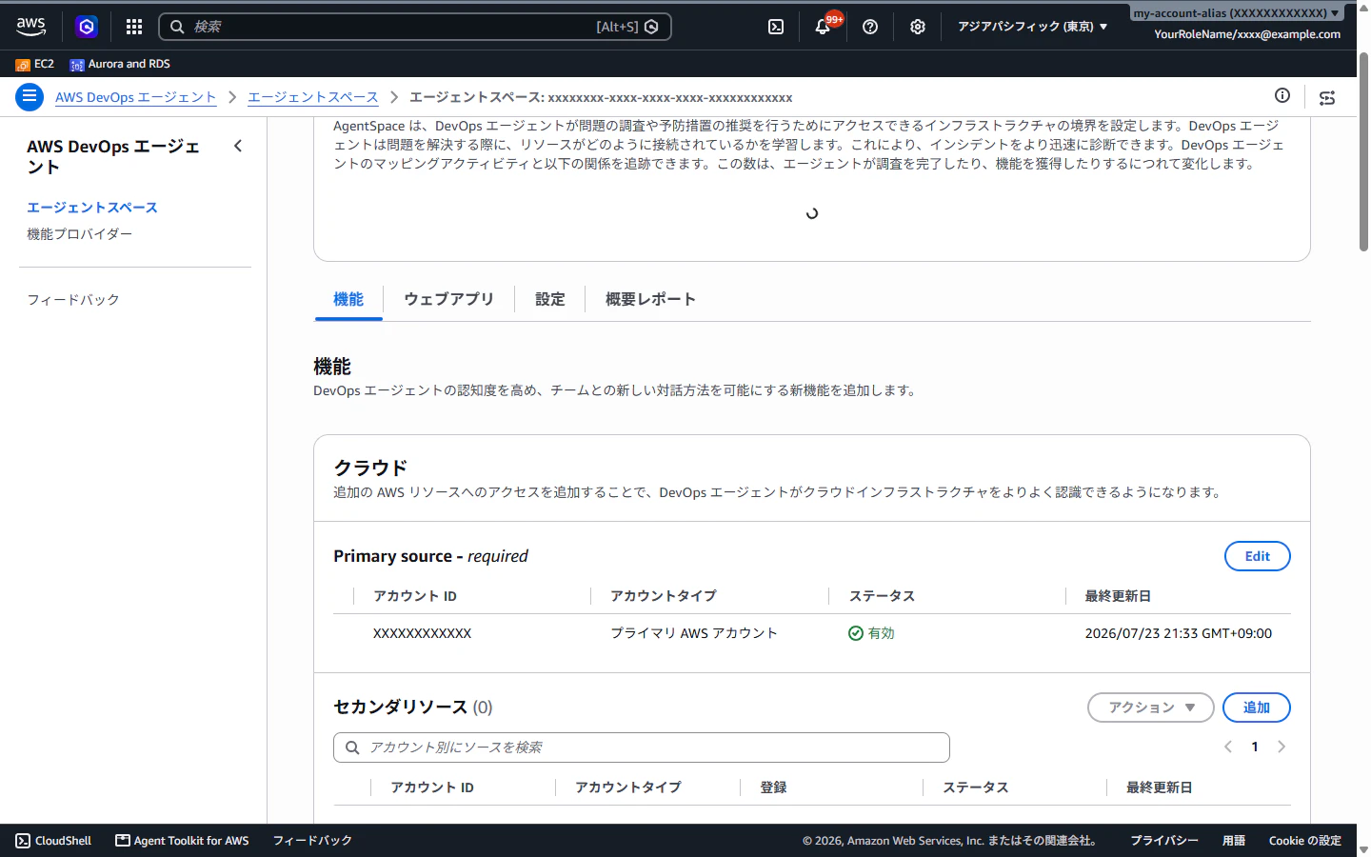Click the Edit button for Primary source
The height and width of the screenshot is (857, 1371).
pyautogui.click(x=1257, y=556)
